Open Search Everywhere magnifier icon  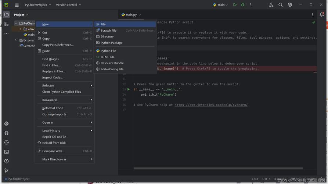[x=280, y=5]
